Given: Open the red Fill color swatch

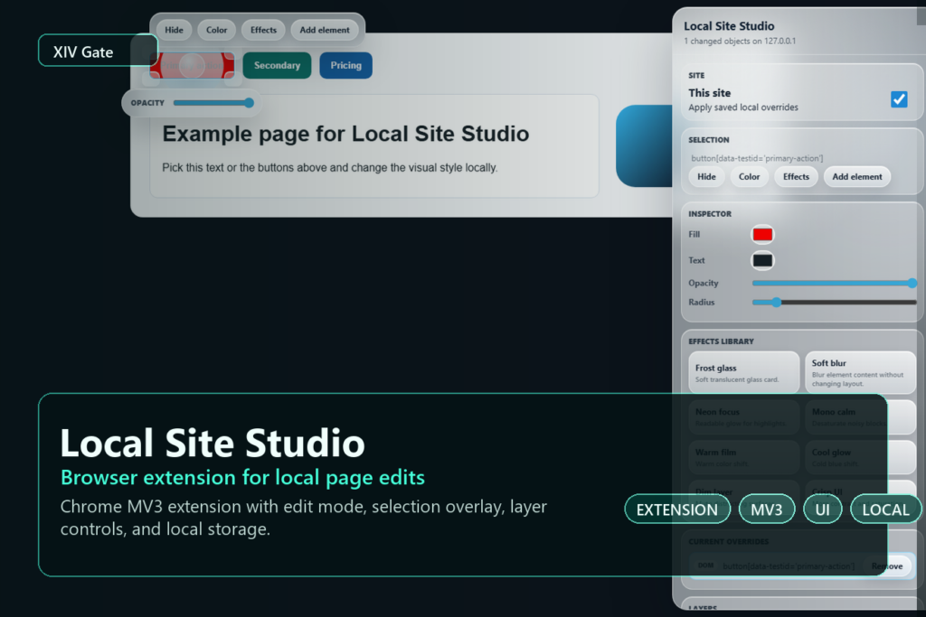Looking at the screenshot, I should (x=762, y=234).
